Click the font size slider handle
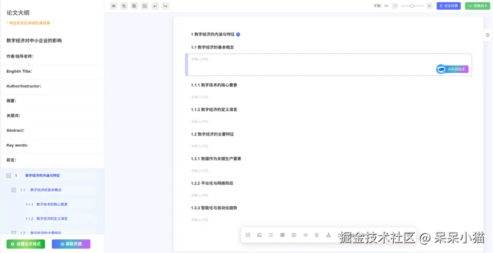The image size is (493, 253). pyautogui.click(x=412, y=6)
